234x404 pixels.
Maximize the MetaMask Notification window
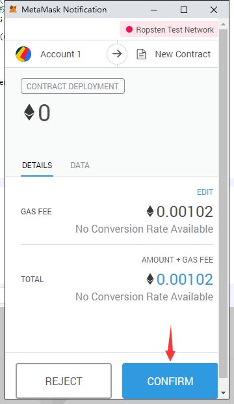184,10
